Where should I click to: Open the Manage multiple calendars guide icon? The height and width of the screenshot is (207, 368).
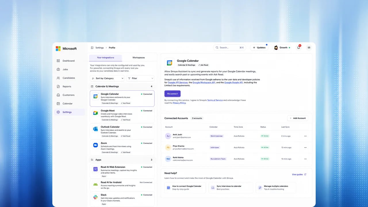click(x=260, y=188)
